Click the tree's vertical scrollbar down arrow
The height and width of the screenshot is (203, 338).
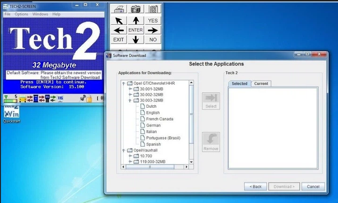(x=191, y=162)
